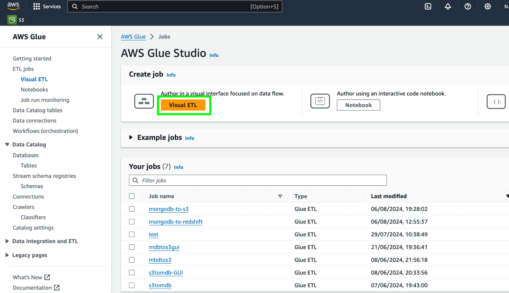Screen dimensions: 509x293
Task: Click the code notebook icon
Action: tap(320, 101)
